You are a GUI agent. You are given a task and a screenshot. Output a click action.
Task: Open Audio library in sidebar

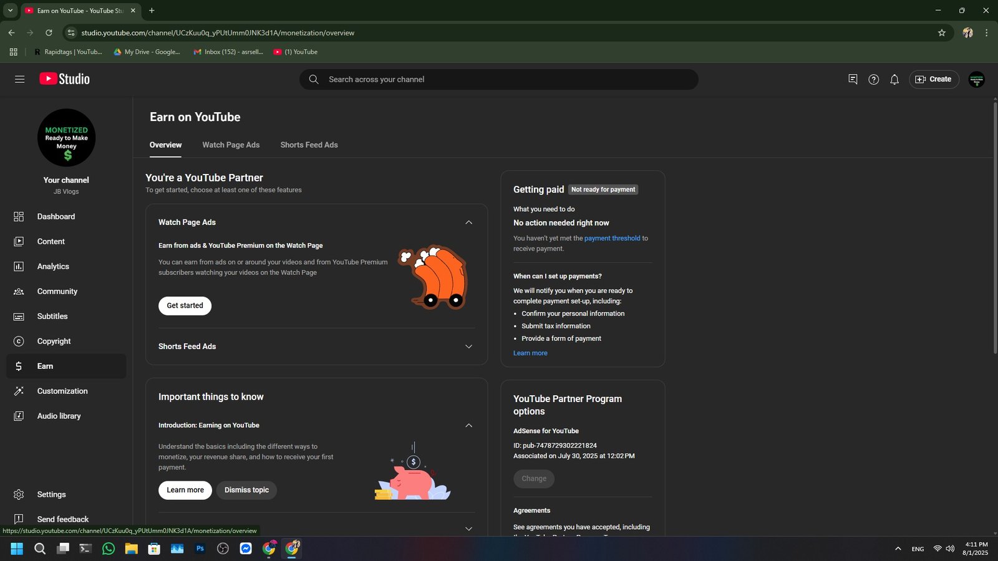coord(66,416)
